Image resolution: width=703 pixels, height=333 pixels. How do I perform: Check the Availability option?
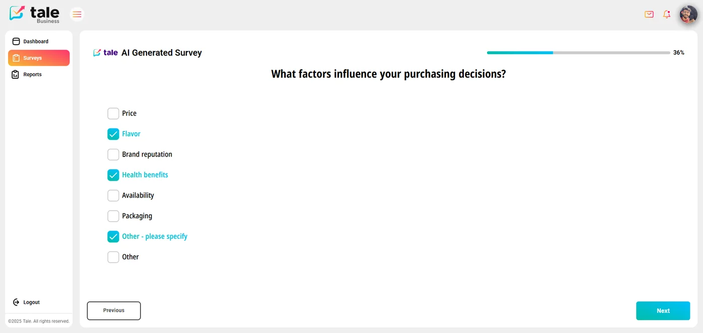pos(113,195)
